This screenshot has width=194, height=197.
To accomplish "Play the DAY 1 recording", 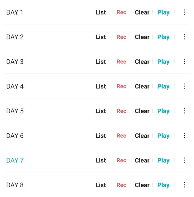I will pos(163,13).
